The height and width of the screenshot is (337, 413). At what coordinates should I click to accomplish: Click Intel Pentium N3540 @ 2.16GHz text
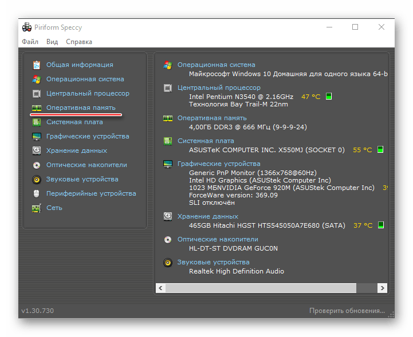click(241, 97)
